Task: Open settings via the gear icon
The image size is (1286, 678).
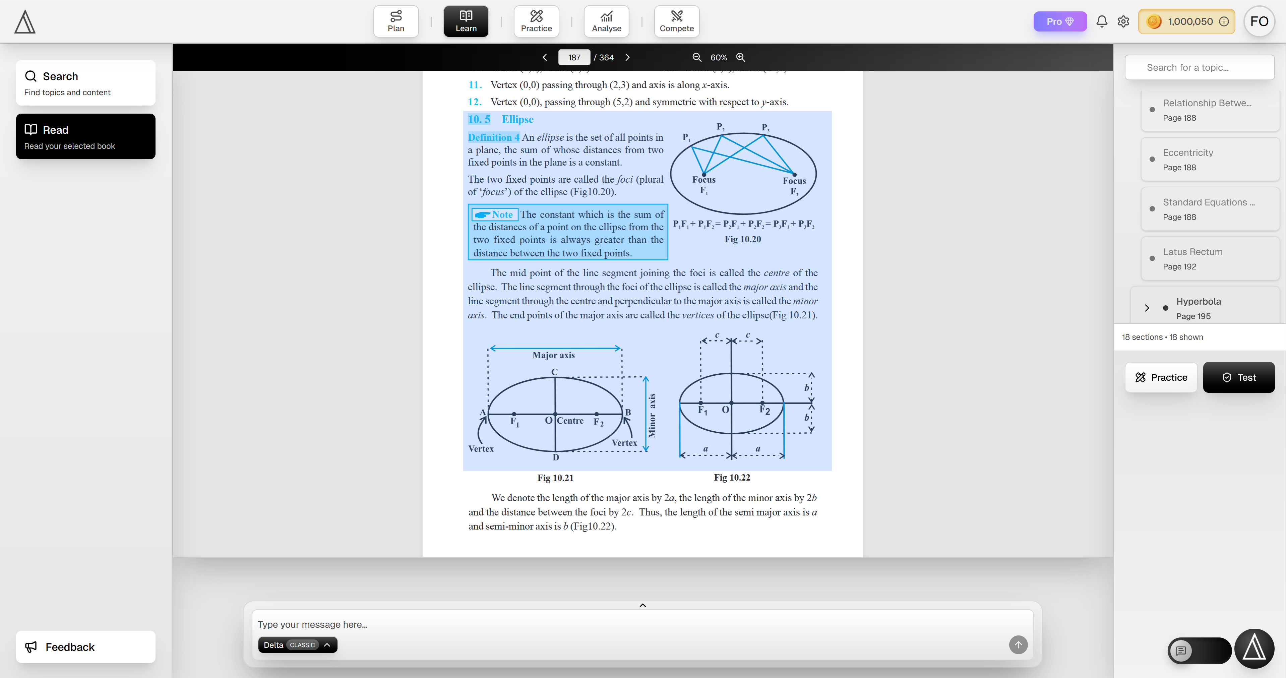Action: (x=1123, y=21)
